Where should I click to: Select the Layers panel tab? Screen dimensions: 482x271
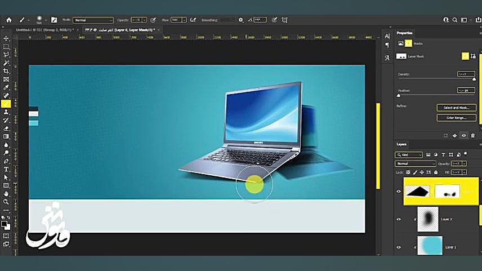pyautogui.click(x=401, y=144)
